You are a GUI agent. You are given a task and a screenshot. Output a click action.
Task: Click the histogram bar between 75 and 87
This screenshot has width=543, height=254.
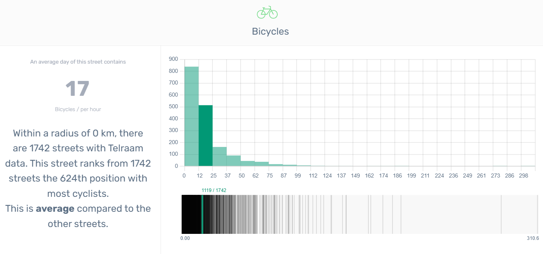click(x=276, y=165)
